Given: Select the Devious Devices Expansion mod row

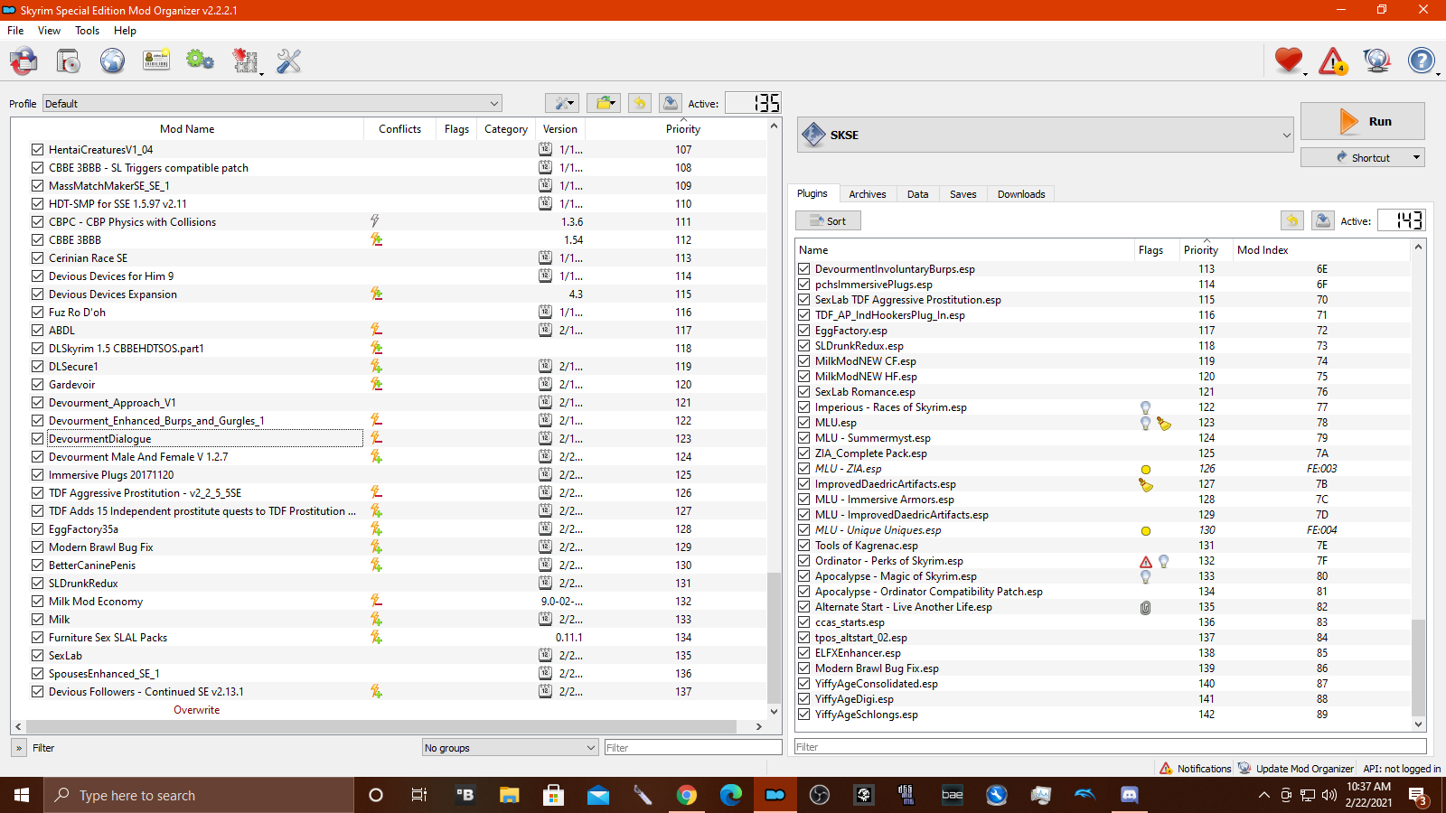Looking at the screenshot, I should click(x=389, y=294).
